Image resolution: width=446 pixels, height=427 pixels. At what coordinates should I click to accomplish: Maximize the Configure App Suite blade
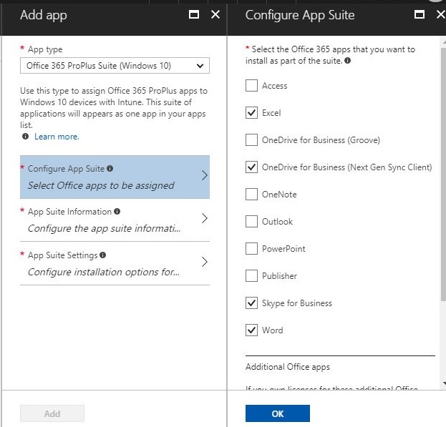click(x=420, y=14)
